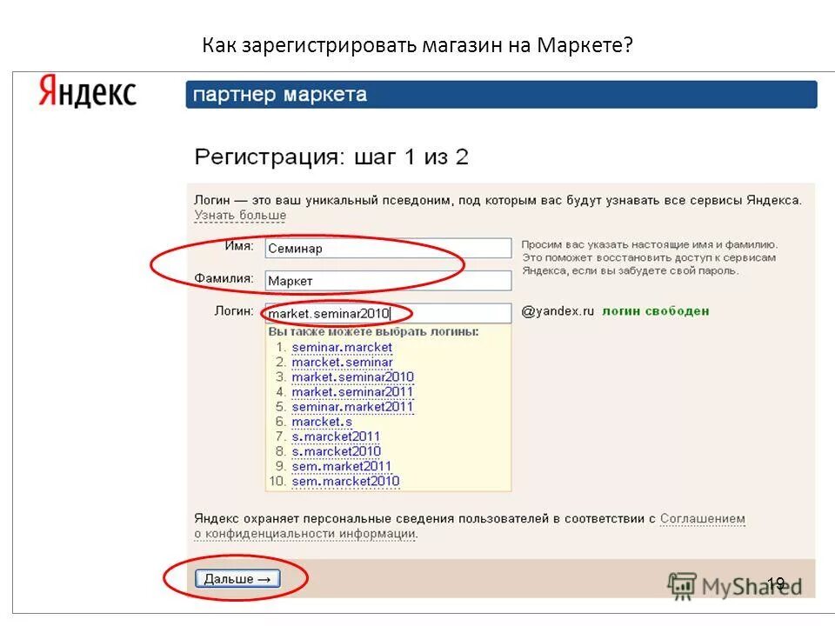835x626 pixels.
Task: Focus the Имя input field
Action: (x=388, y=248)
